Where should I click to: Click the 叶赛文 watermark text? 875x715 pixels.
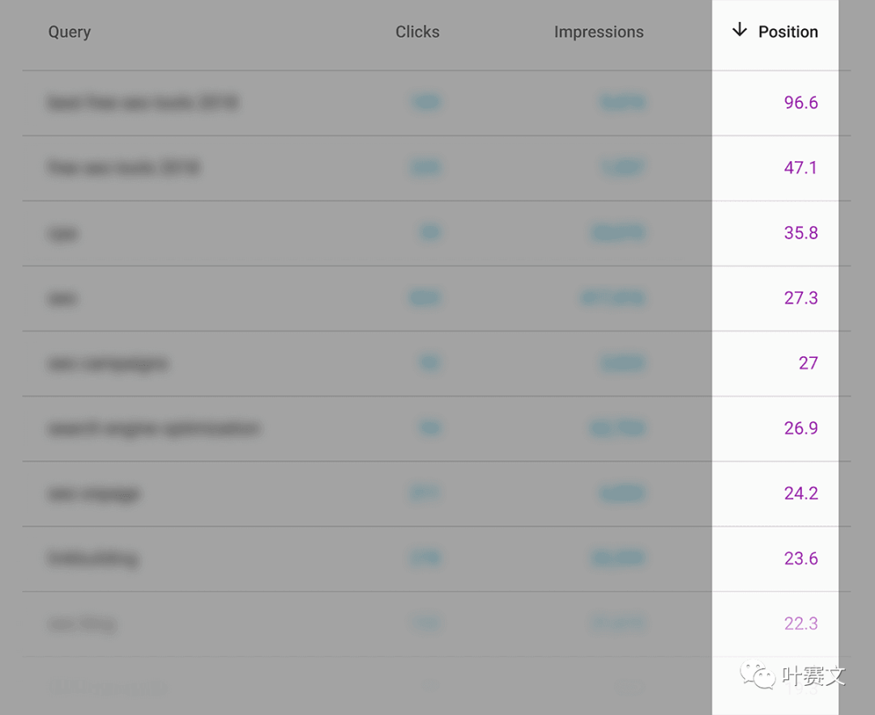pos(813,676)
